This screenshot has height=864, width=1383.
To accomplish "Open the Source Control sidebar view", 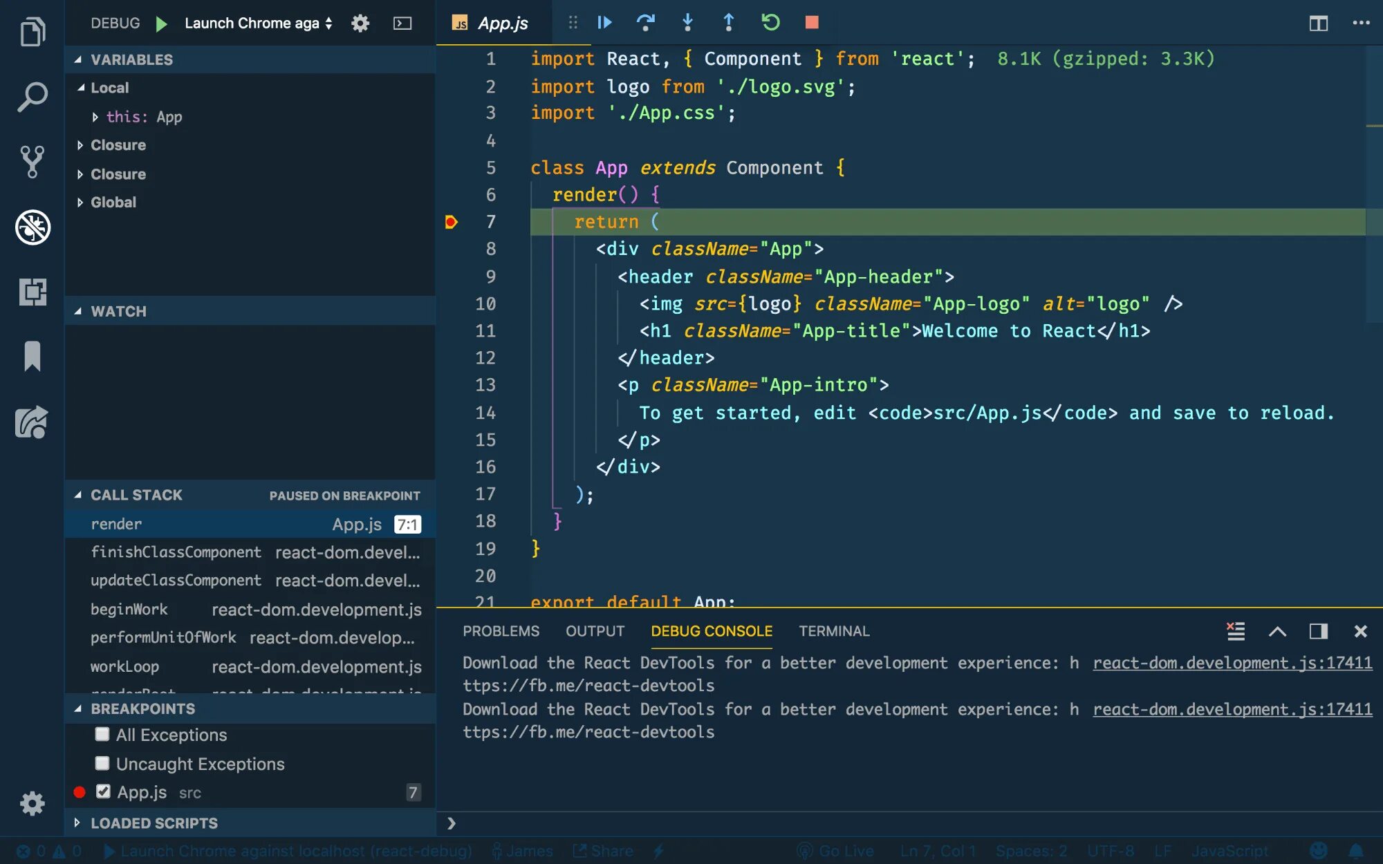I will [x=32, y=162].
